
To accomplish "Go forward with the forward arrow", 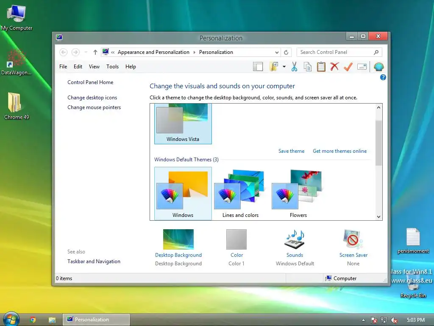I will point(75,52).
